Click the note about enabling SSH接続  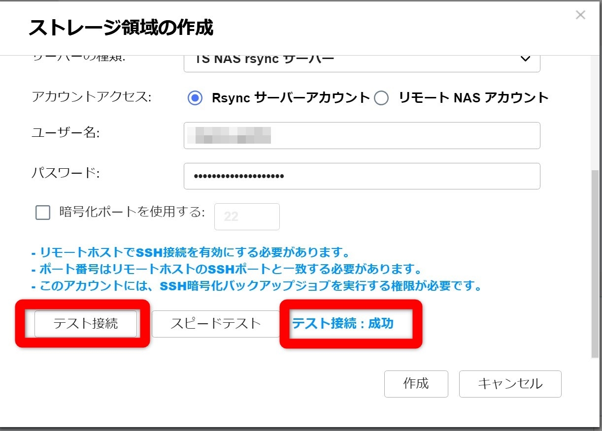coord(190,253)
